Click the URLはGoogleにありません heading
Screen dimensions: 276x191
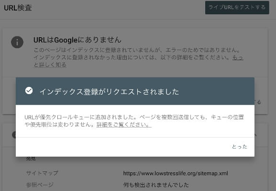[77, 40]
